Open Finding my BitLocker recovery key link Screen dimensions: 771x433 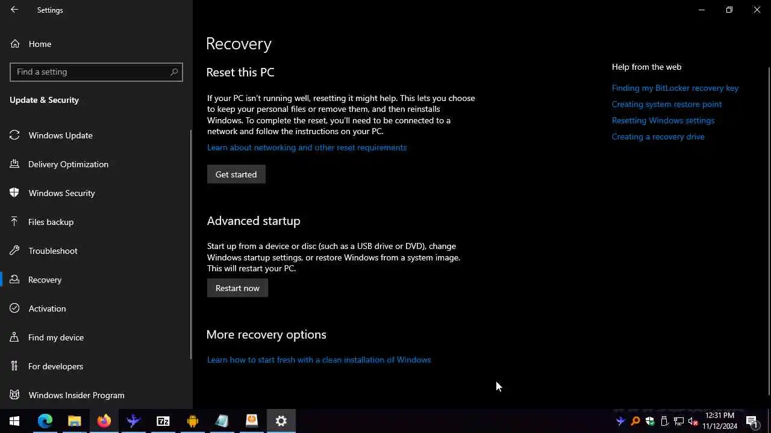pos(675,88)
